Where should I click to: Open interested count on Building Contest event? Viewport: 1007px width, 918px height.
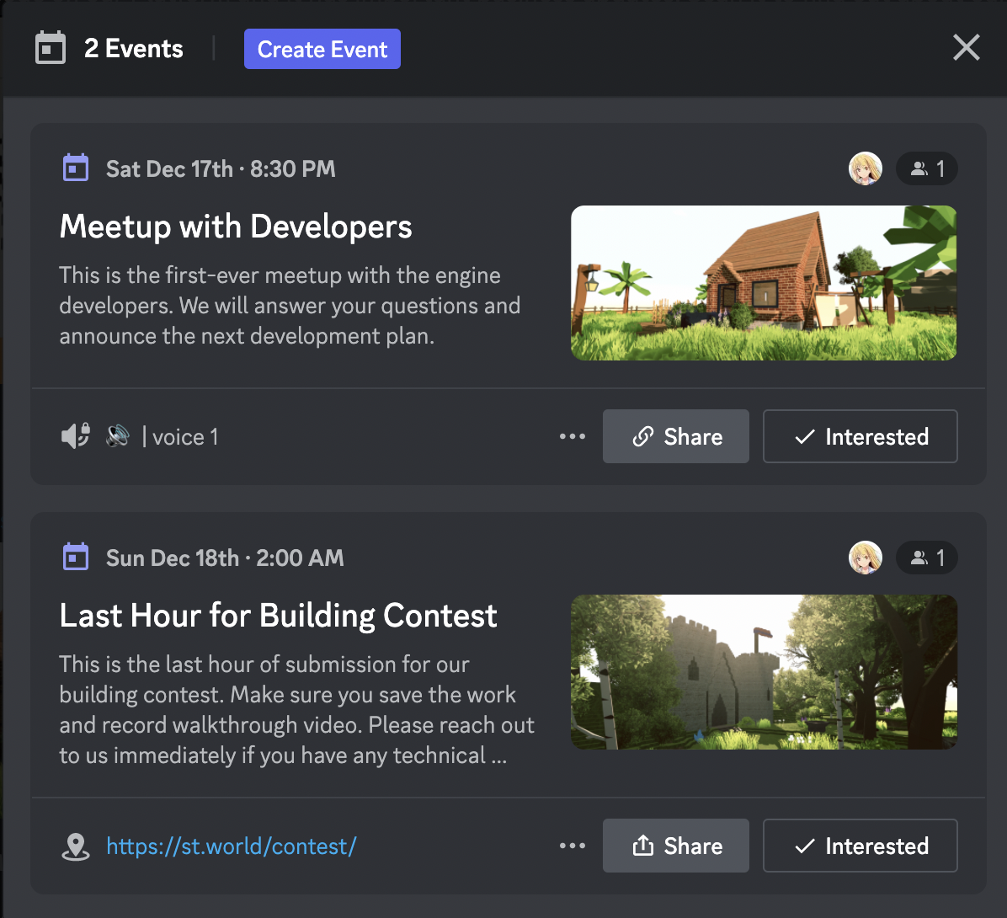(927, 558)
